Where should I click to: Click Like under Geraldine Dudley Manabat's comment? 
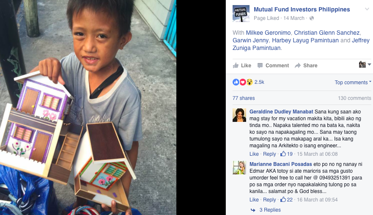(x=254, y=154)
